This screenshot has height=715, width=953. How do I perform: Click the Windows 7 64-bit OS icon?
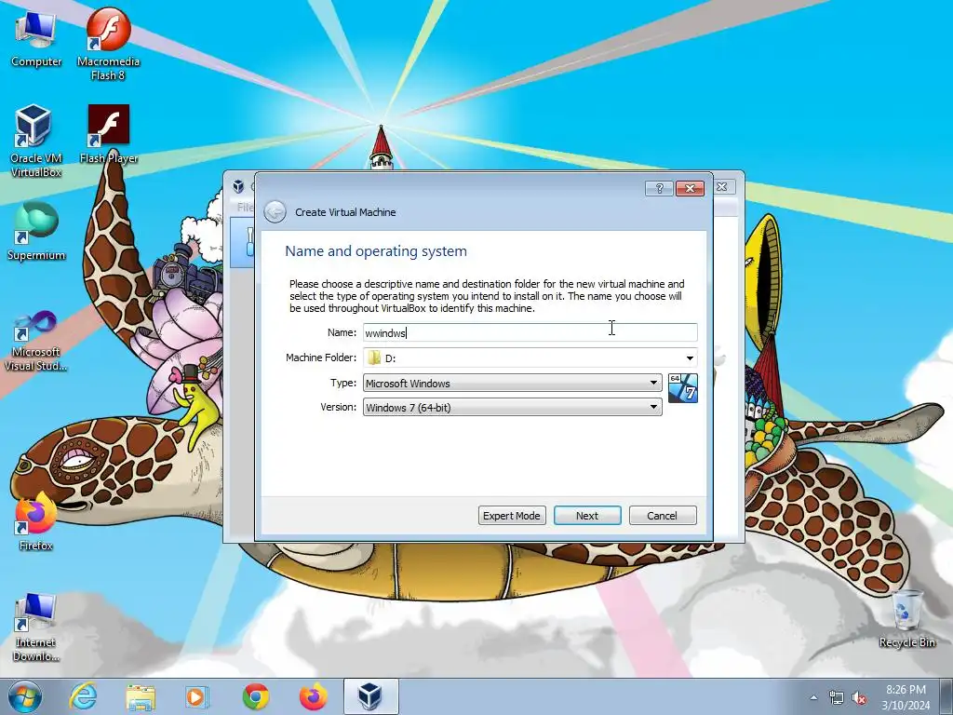[x=682, y=388]
